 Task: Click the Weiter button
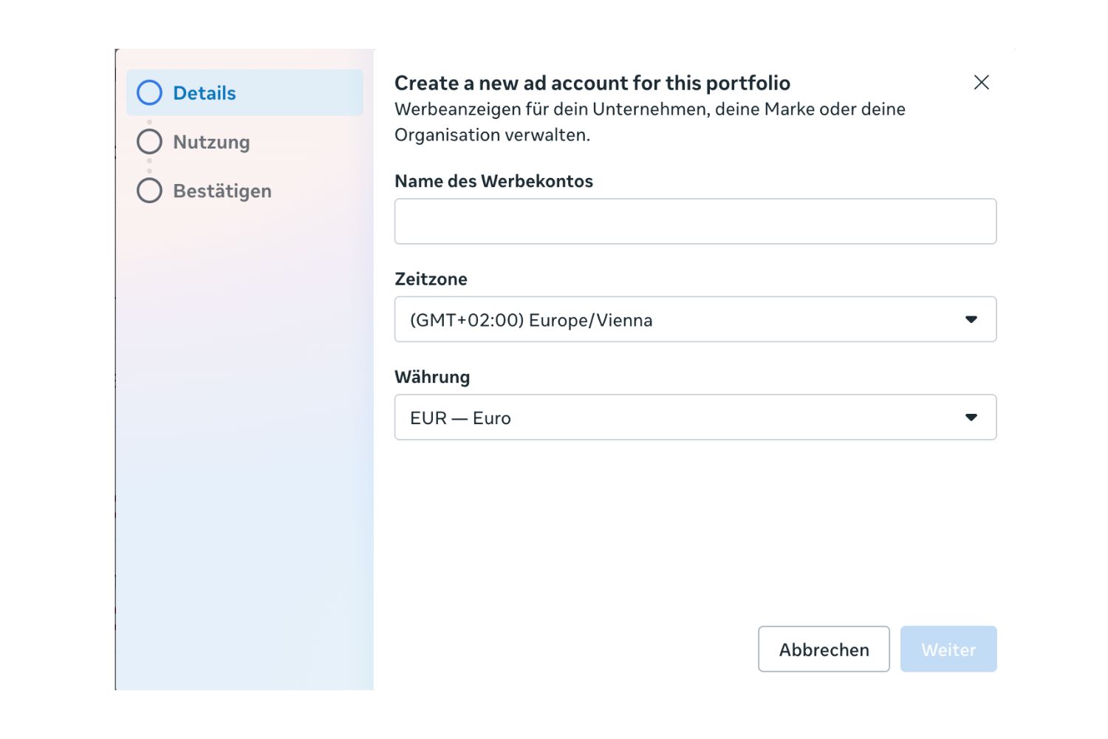[948, 650]
